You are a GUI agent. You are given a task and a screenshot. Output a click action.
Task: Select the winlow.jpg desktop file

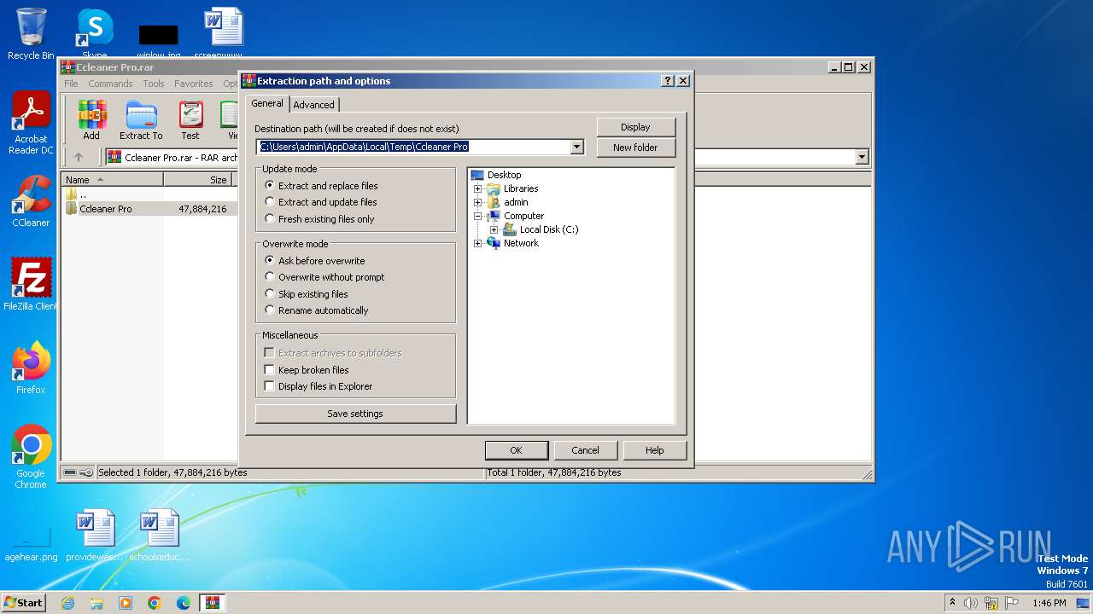pos(158,41)
